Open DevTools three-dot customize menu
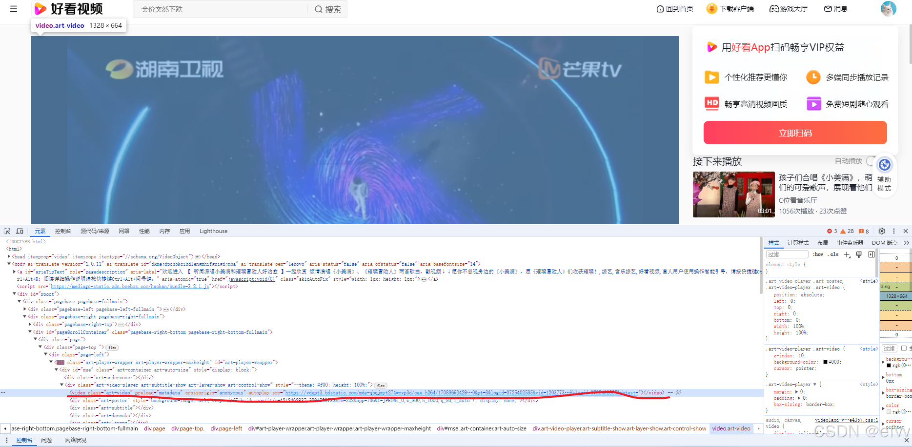912x447 pixels. coord(894,231)
